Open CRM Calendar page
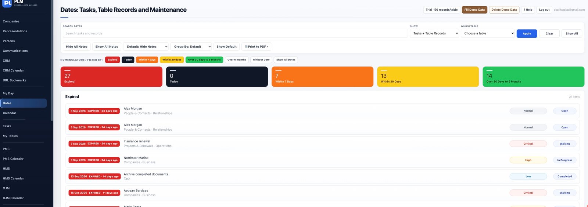Viewport: 588px width, 207px height. coord(13,70)
